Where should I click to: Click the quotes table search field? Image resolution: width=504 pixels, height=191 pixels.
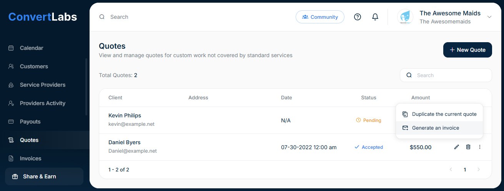click(x=450, y=75)
